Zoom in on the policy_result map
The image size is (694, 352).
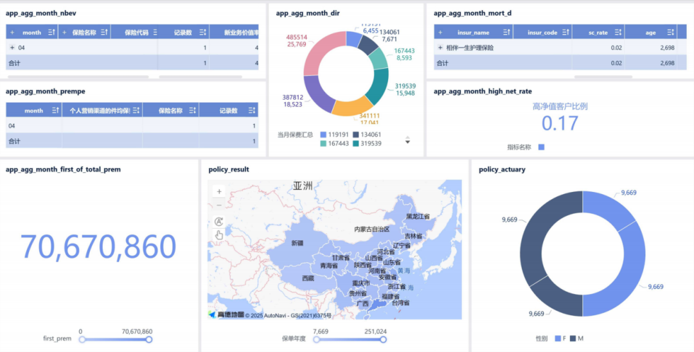[x=219, y=191]
